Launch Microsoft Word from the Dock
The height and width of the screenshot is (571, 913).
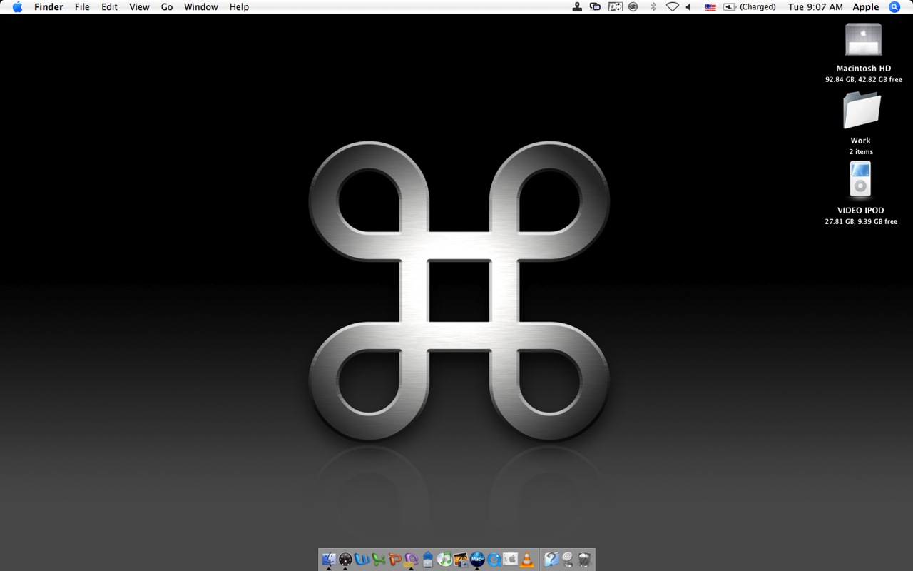(362, 560)
